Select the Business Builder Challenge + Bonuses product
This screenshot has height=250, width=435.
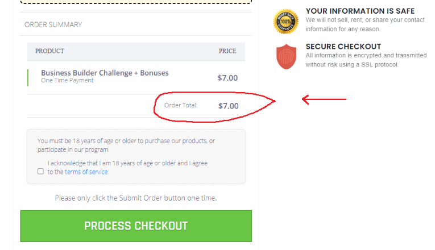[x=105, y=73]
